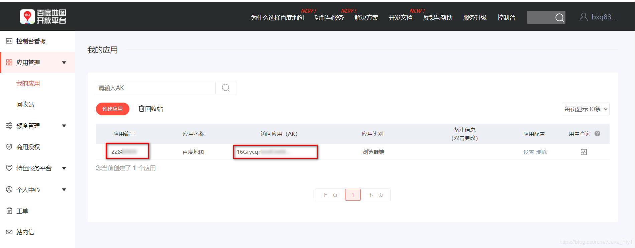The image size is (635, 248).
Task: Click the 控制台看板 dashboard icon
Action: coord(9,41)
